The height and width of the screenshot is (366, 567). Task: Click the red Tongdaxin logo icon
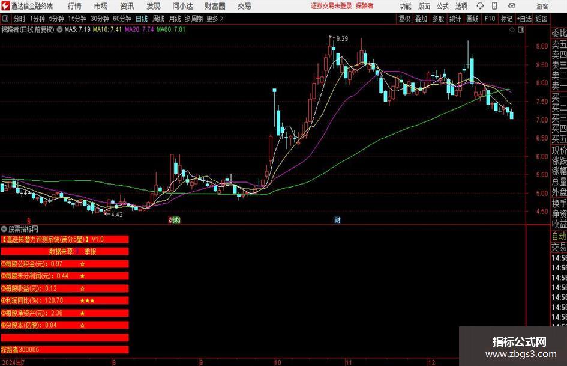coord(5,6)
